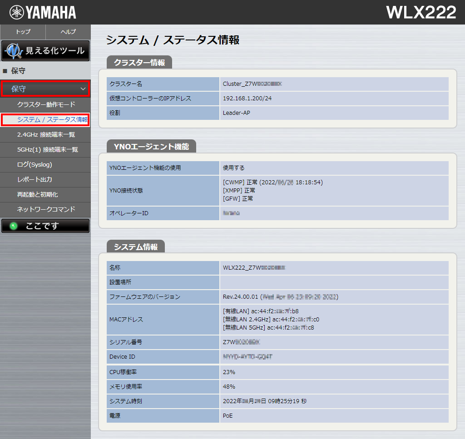Go to 再起動と初期化
The height and width of the screenshot is (439, 465).
37,195
